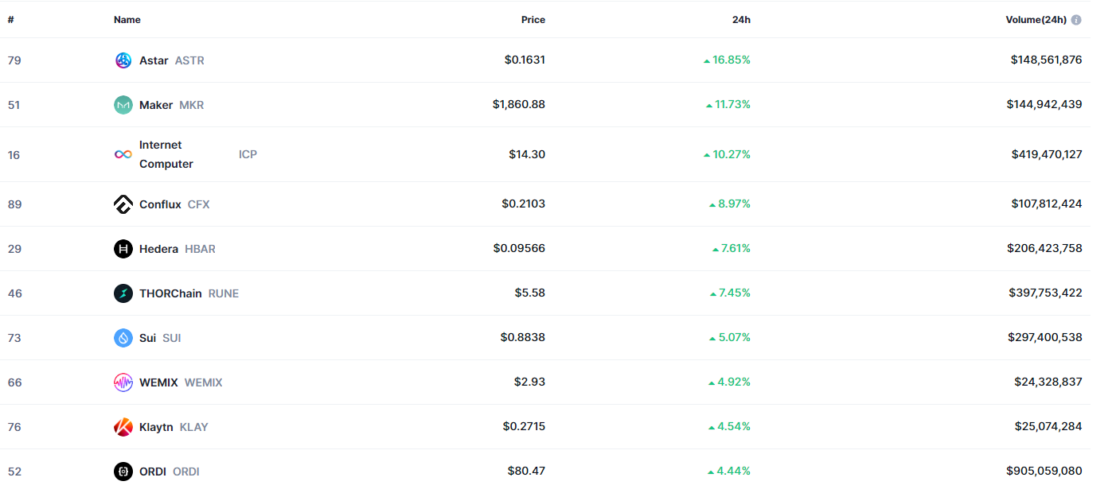Viewport: 1116px width, 493px height.
Task: Open the THORChain name link
Action: coord(170,293)
